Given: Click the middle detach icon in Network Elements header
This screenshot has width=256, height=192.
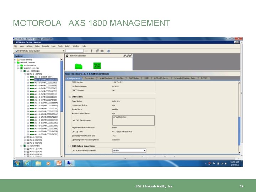Looking at the screenshot, I should [128, 56].
